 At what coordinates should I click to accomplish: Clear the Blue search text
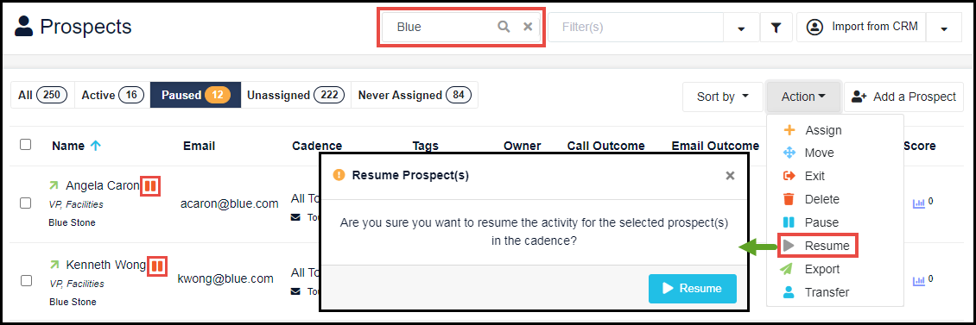(x=527, y=27)
